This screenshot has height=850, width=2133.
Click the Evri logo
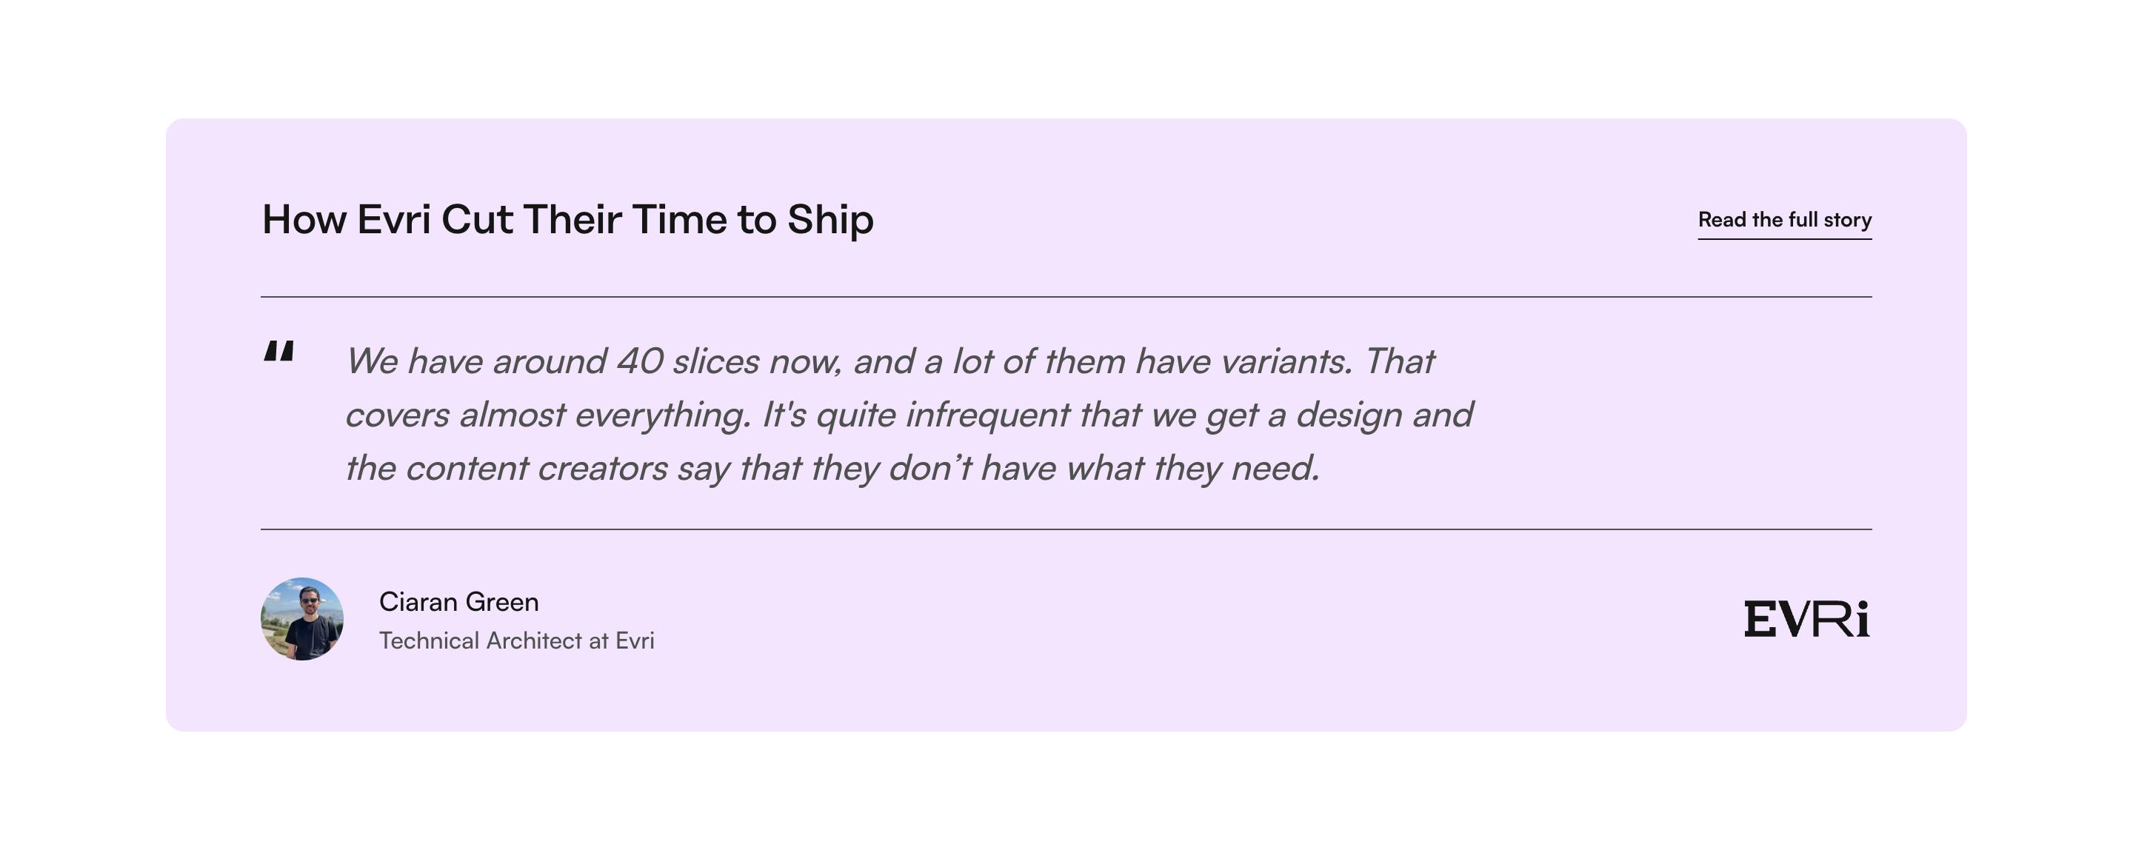[1806, 619]
